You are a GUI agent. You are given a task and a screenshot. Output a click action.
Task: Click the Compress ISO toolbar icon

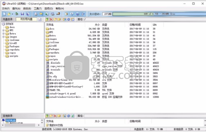click(41, 14)
